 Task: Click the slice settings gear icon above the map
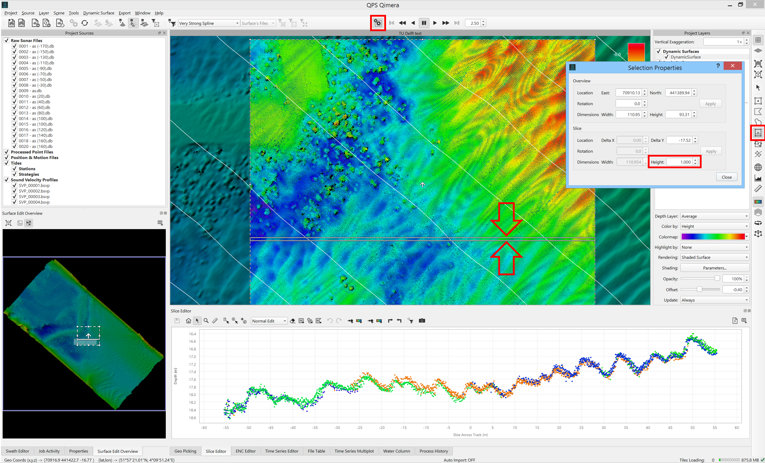coord(378,23)
